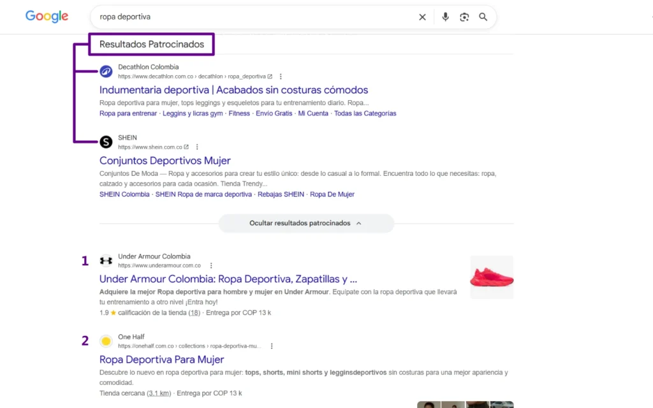Click the decathlon.com.co breadcrumb URL
The width and height of the screenshot is (653, 408).
coord(191,76)
